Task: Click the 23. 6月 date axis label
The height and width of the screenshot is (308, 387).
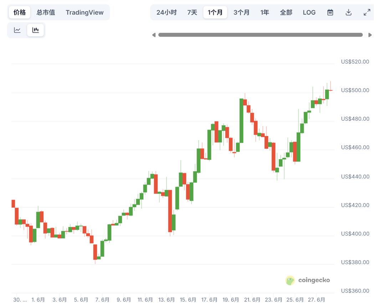Action: click(274, 300)
